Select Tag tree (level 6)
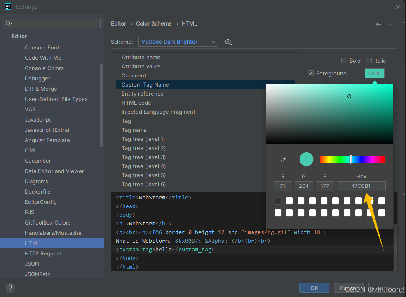Screen dimensions: 406x297 click(144, 184)
